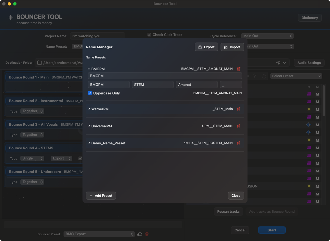This screenshot has width=330, height=241.
Task: Click the save icon next to BMG Export
Action: pos(140,234)
